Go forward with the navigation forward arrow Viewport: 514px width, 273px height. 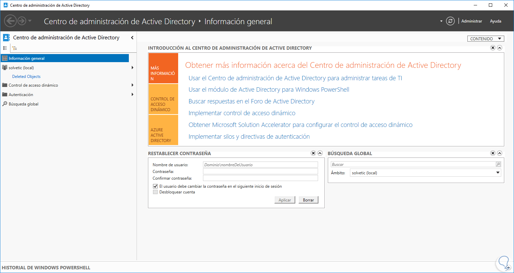(x=22, y=21)
